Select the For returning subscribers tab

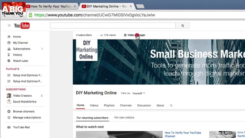pyautogui.click(x=93, y=118)
